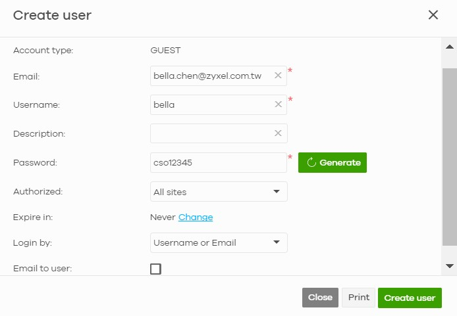The image size is (457, 316).
Task: Open the Authorized All sites dropdown
Action: 219,192
